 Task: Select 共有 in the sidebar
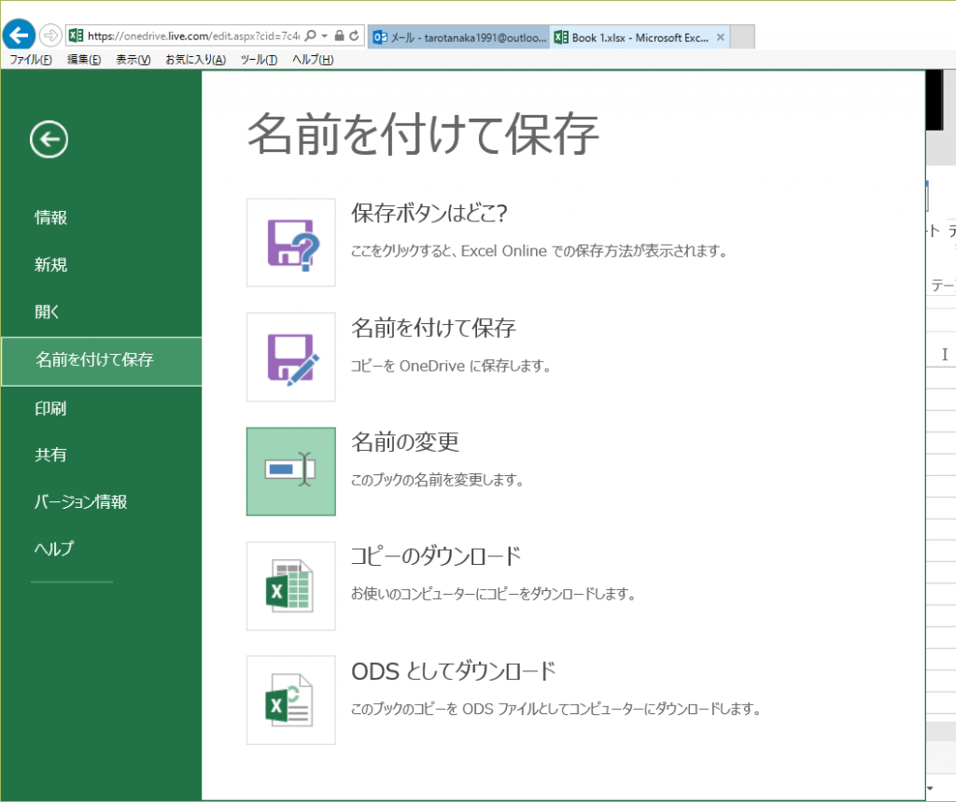coord(50,455)
